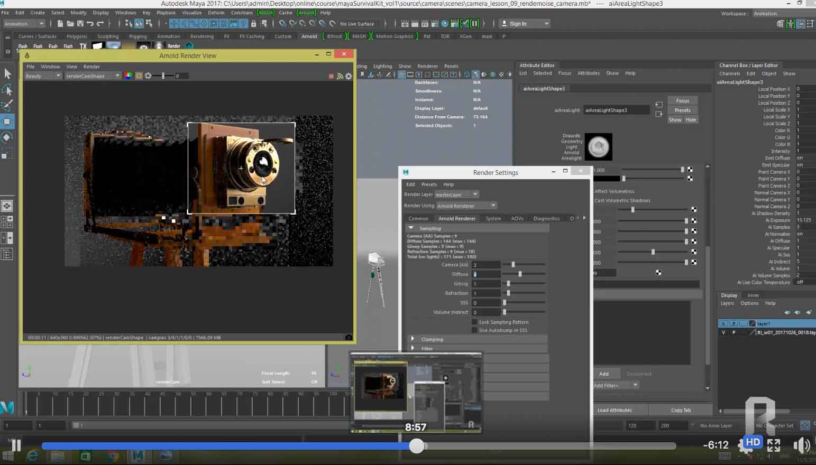Viewport: 816px width, 465px height.
Task: Enable Use Autobump in SSS checkbox
Action: coord(474,330)
